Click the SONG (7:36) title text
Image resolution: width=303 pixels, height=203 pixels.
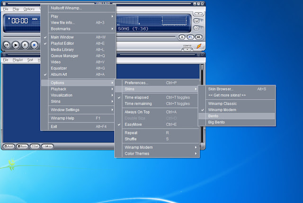(x=133, y=29)
